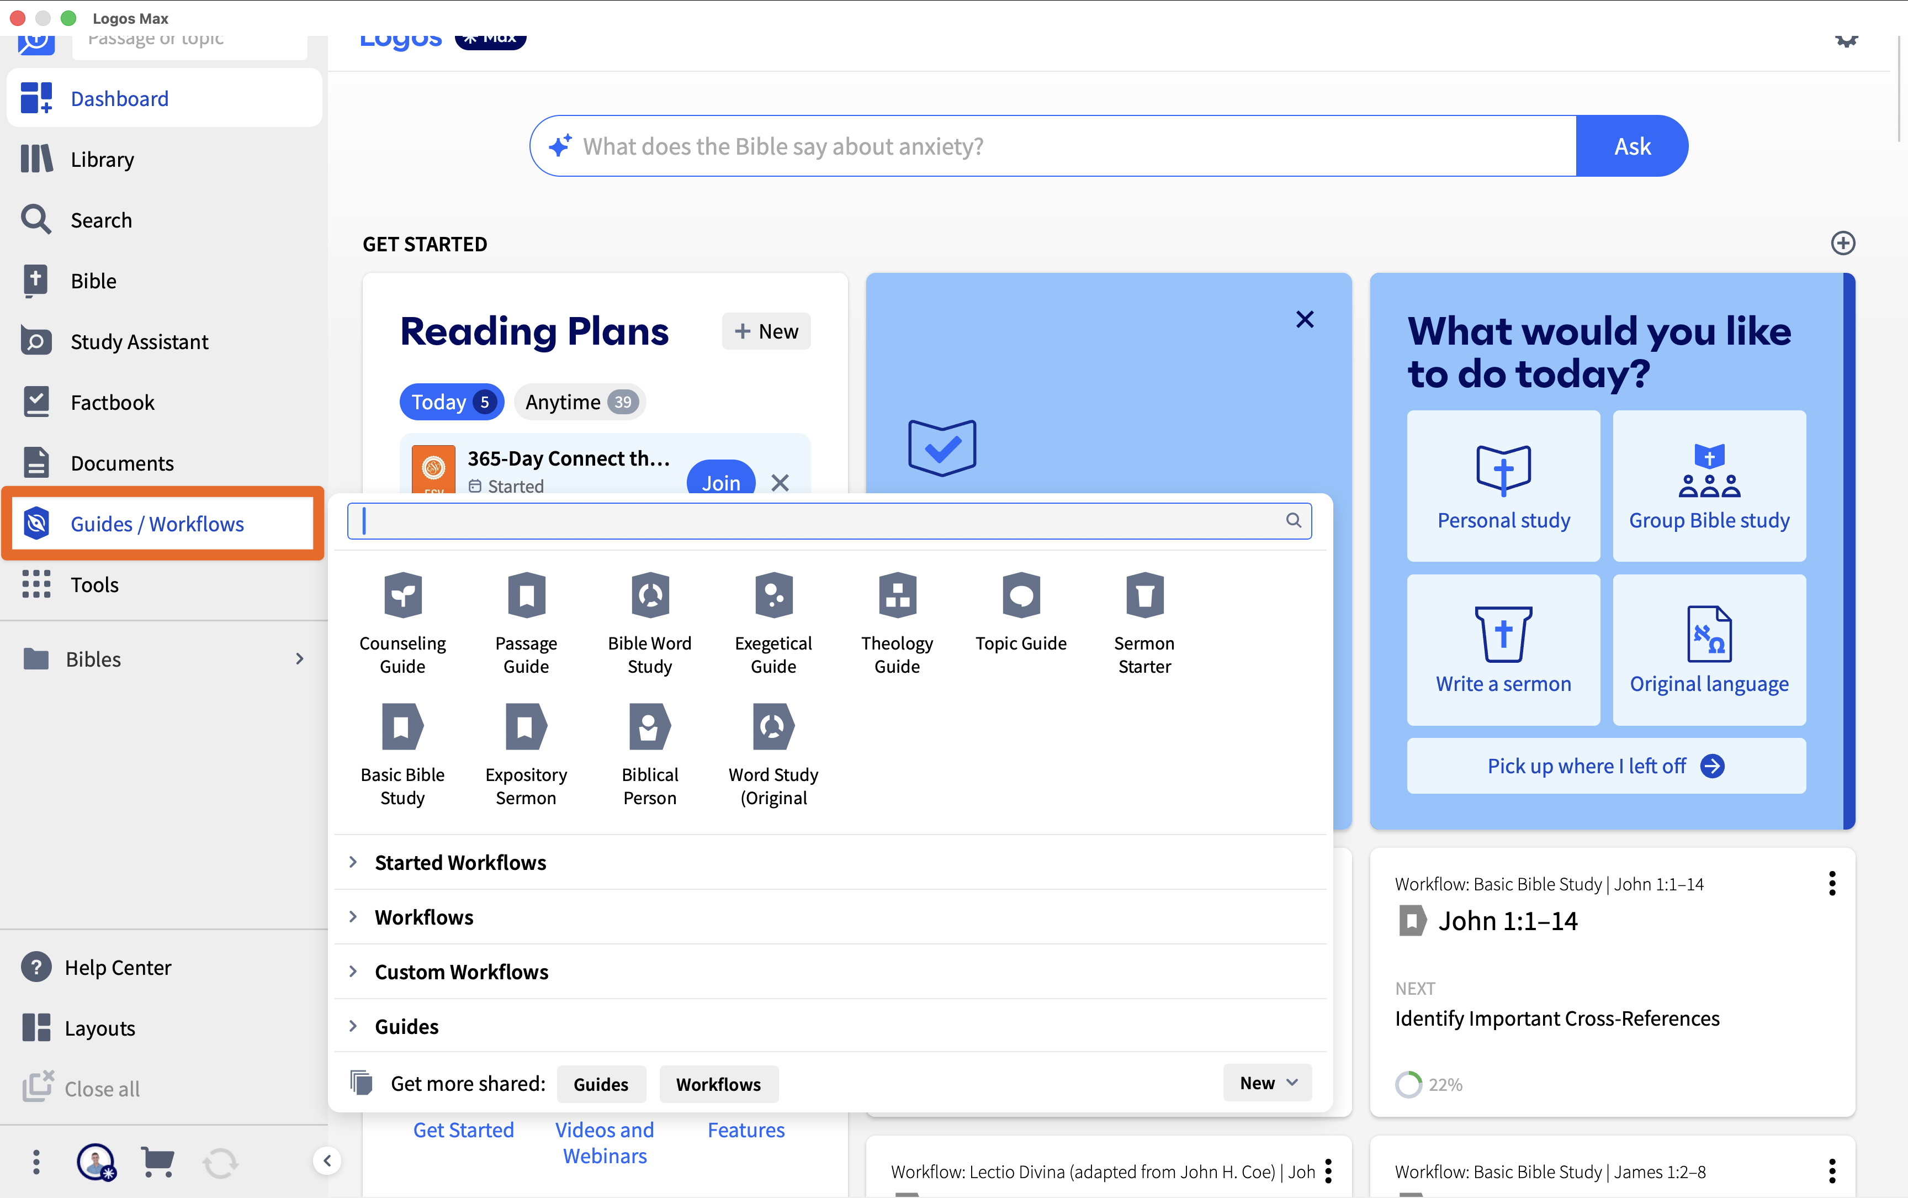Image resolution: width=1908 pixels, height=1198 pixels.
Task: Expand the Guides section
Action: coord(830,1026)
